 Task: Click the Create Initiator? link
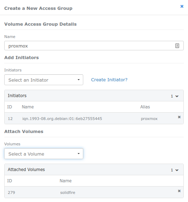point(109,80)
